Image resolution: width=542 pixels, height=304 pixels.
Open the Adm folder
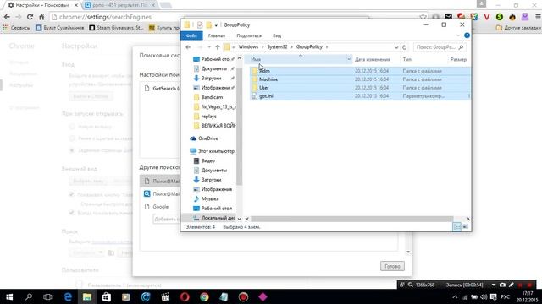264,71
